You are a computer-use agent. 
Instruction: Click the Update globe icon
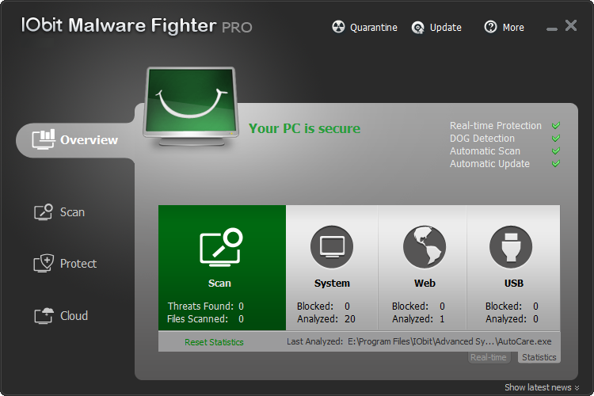(418, 28)
